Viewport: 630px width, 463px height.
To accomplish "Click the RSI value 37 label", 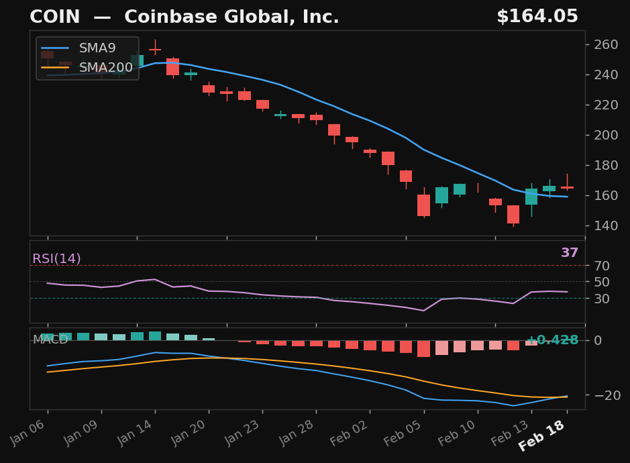I will (x=570, y=252).
